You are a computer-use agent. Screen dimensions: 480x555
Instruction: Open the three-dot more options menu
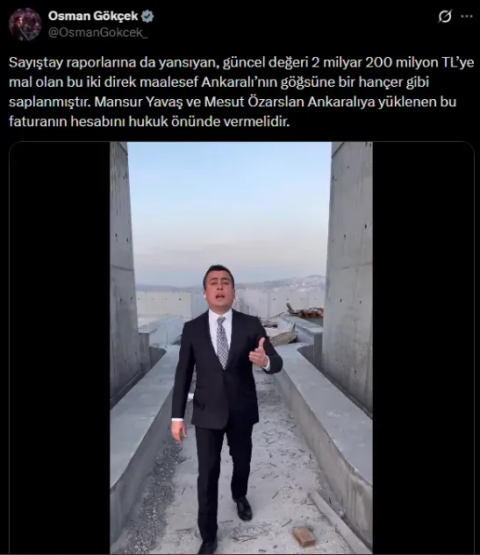467,17
